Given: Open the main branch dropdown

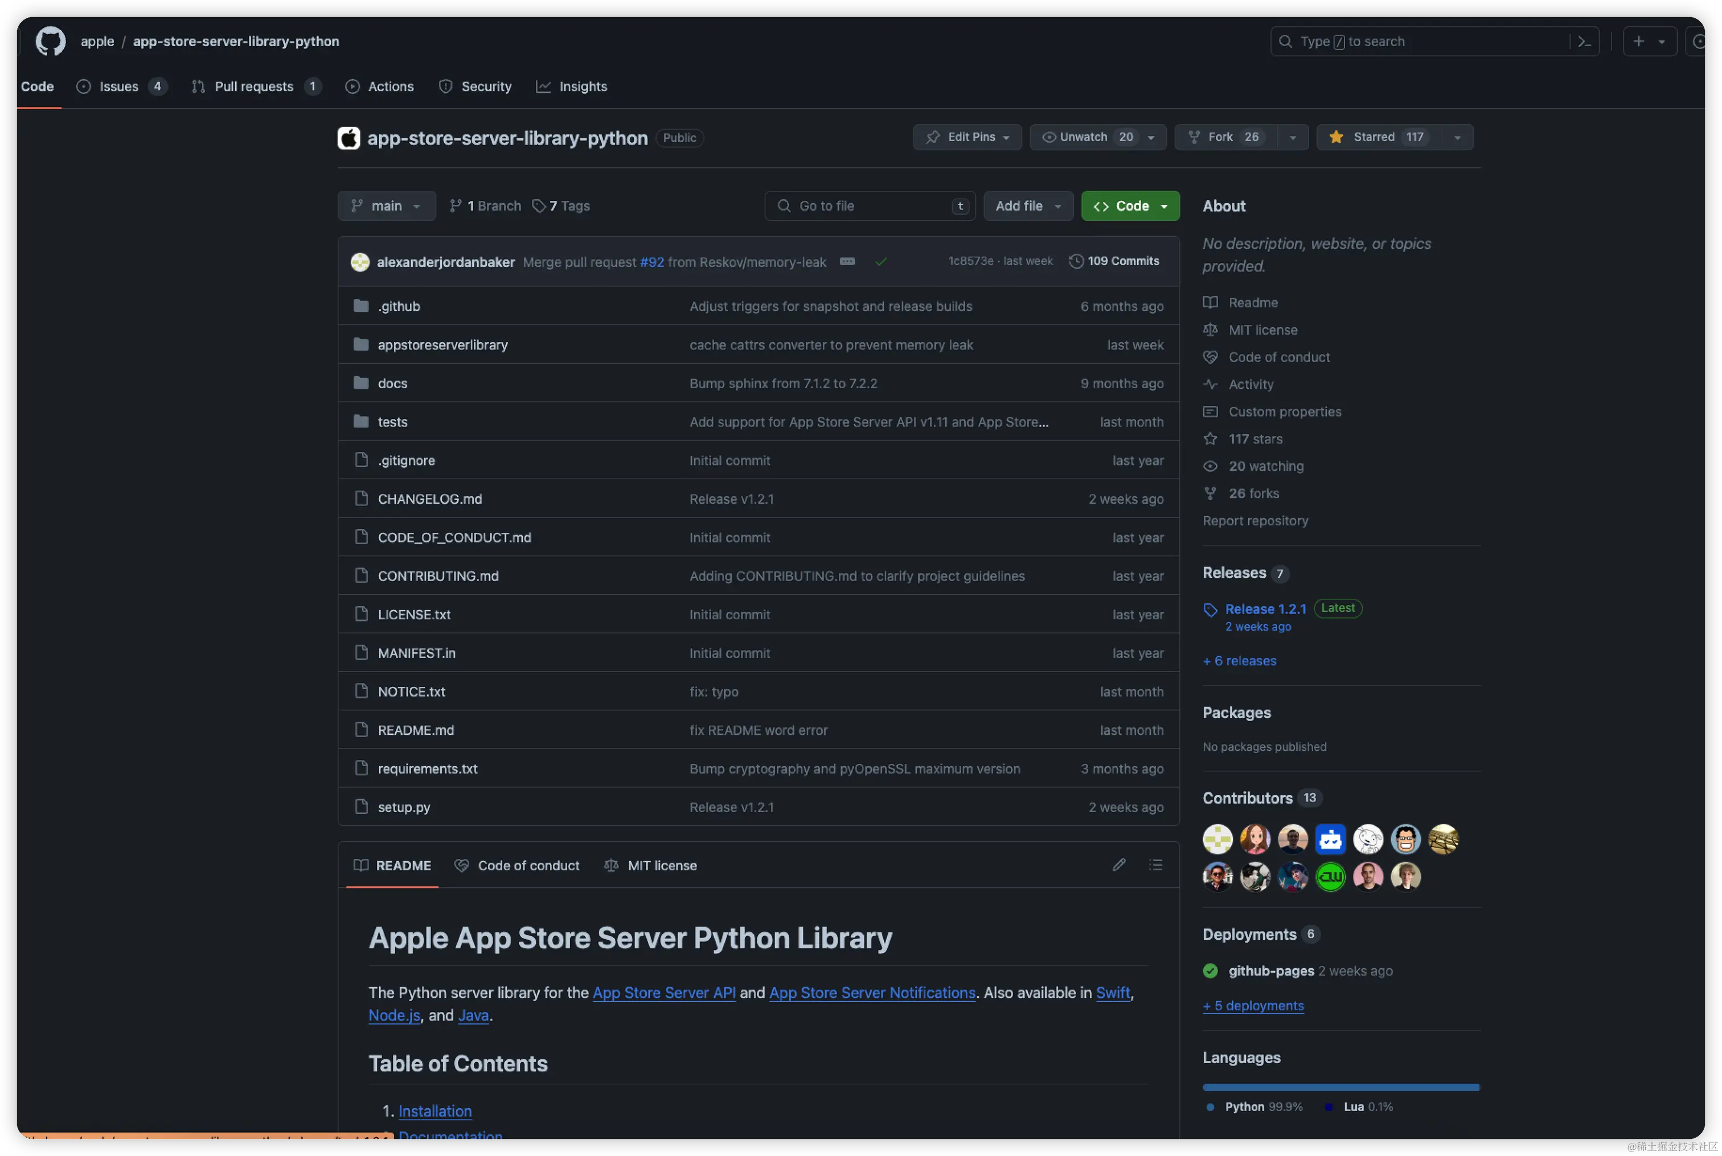Looking at the screenshot, I should coord(387,205).
